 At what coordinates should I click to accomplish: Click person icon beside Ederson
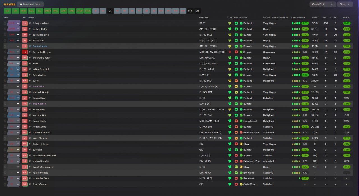point(30,150)
